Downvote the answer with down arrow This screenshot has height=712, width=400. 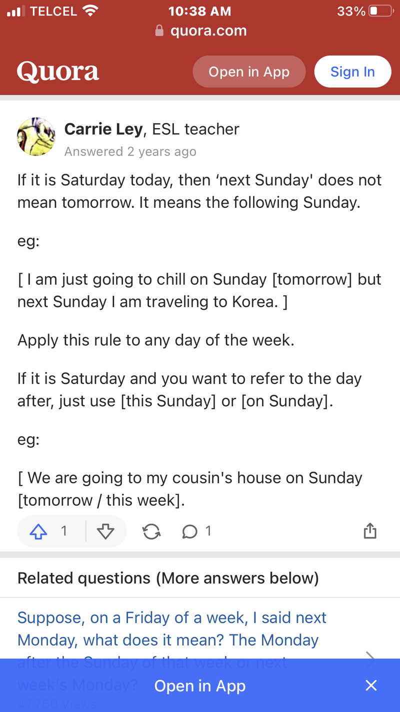point(105,531)
